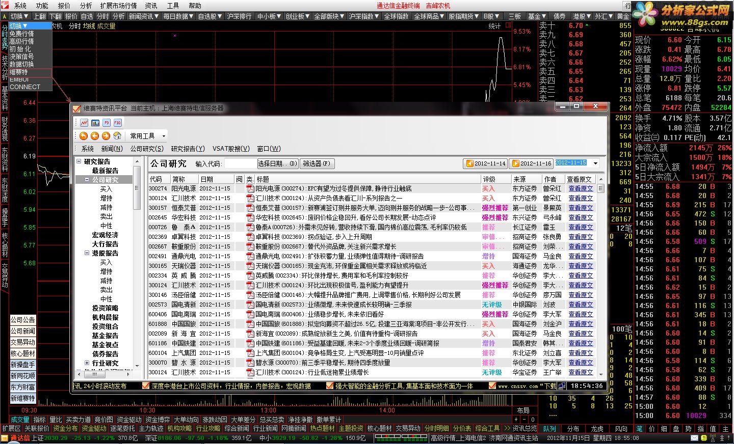Open PDF icon for 鲁泰A report row
Screen dimensions: 734x444
tap(250, 227)
